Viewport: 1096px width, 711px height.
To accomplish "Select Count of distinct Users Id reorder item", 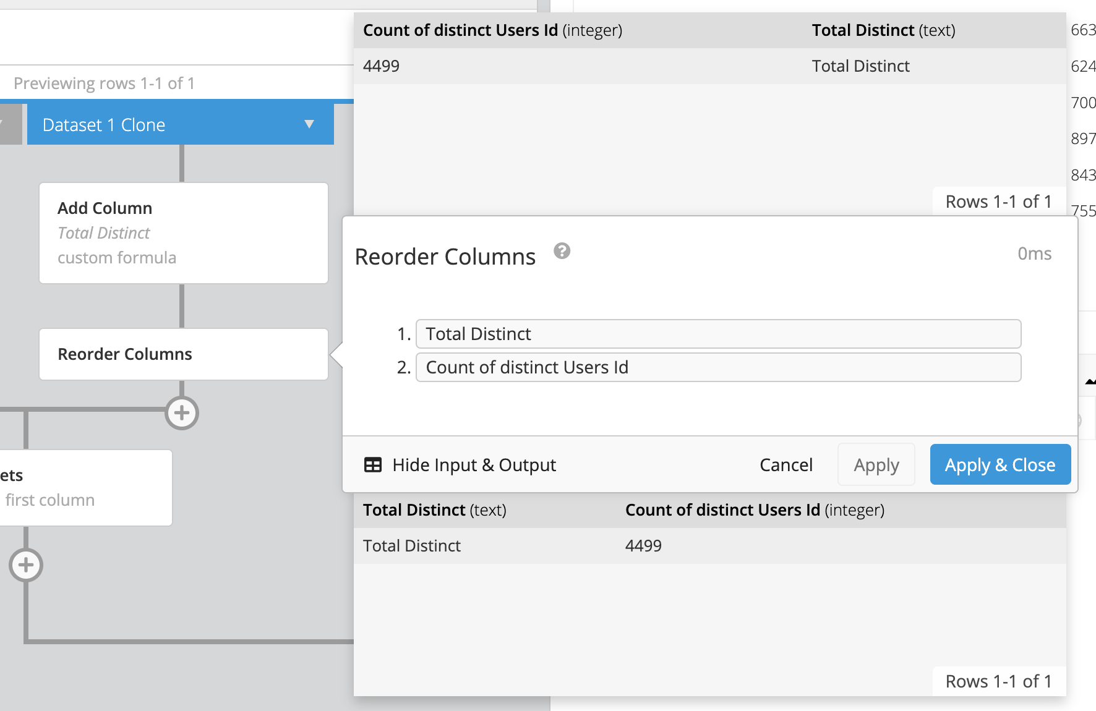I will pyautogui.click(x=718, y=367).
